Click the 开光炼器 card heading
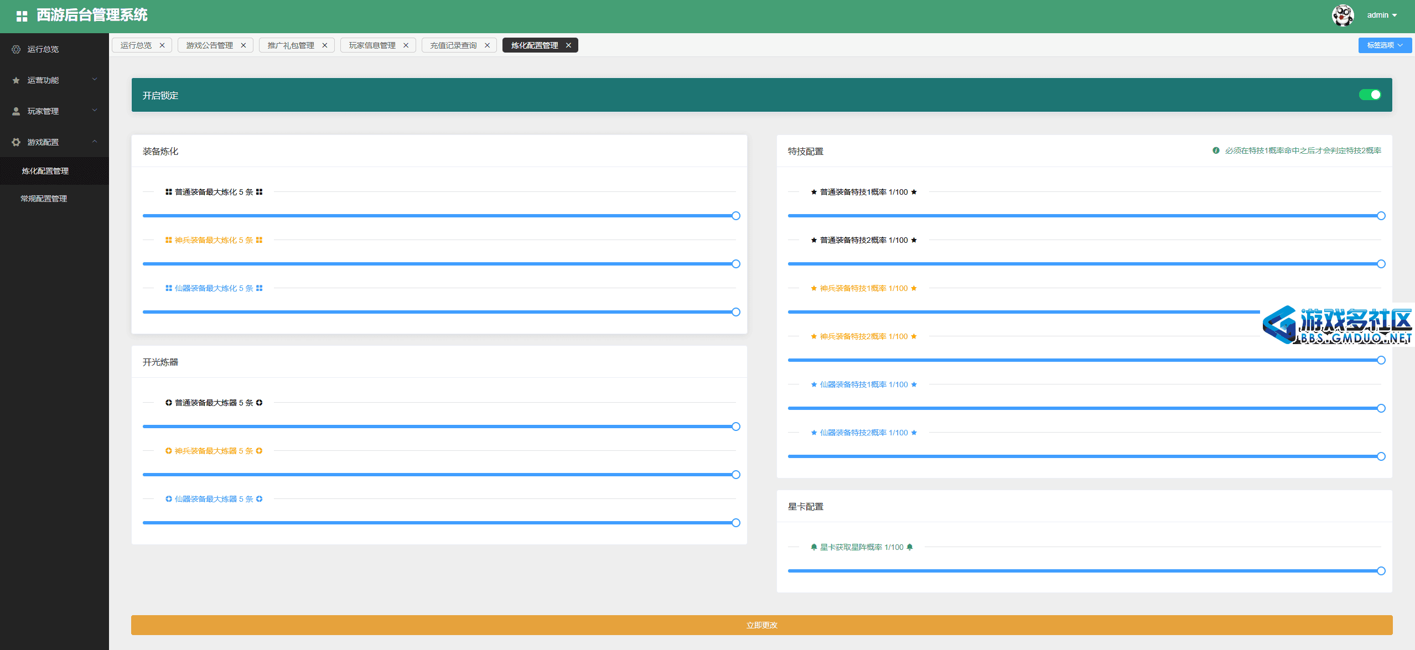The height and width of the screenshot is (650, 1415). tap(160, 362)
